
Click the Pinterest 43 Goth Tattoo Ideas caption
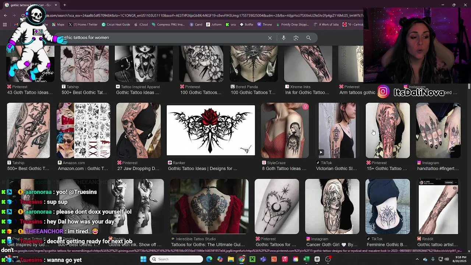point(31,92)
